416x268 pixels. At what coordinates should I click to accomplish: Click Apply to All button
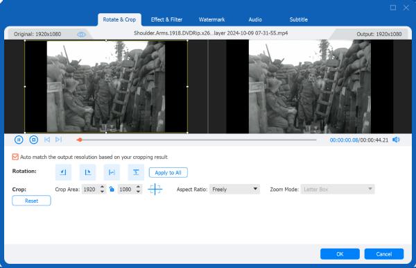168,173
